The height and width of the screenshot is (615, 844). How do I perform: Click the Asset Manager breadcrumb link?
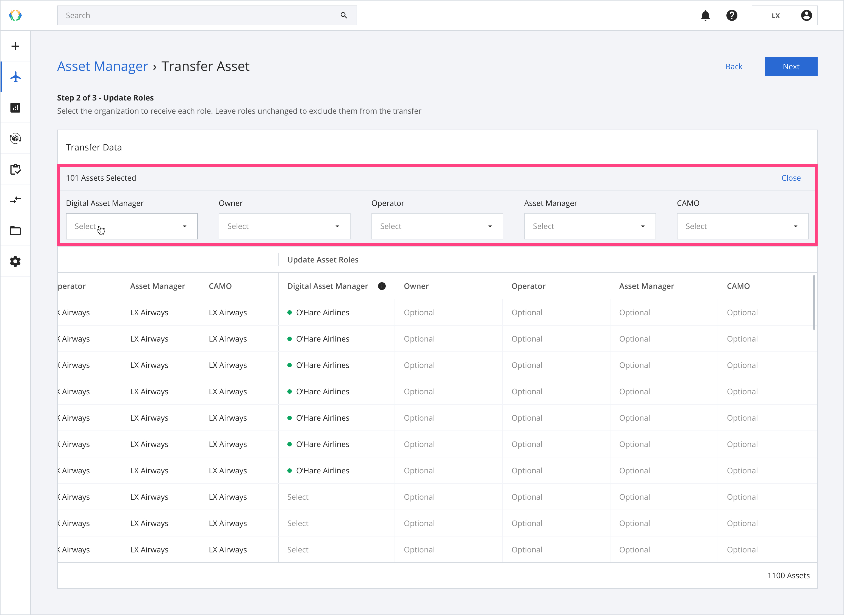102,66
